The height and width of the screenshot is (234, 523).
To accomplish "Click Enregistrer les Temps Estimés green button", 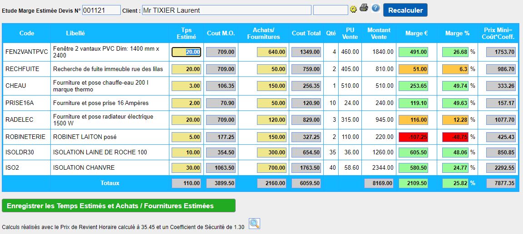I will pos(118,205).
